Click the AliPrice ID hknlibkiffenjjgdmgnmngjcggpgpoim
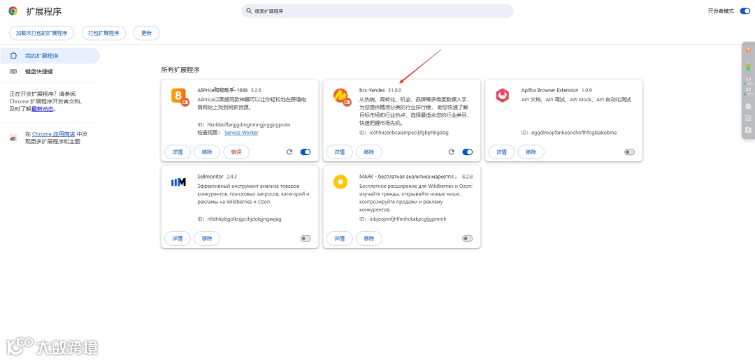The width and height of the screenshot is (755, 361). tap(248, 124)
